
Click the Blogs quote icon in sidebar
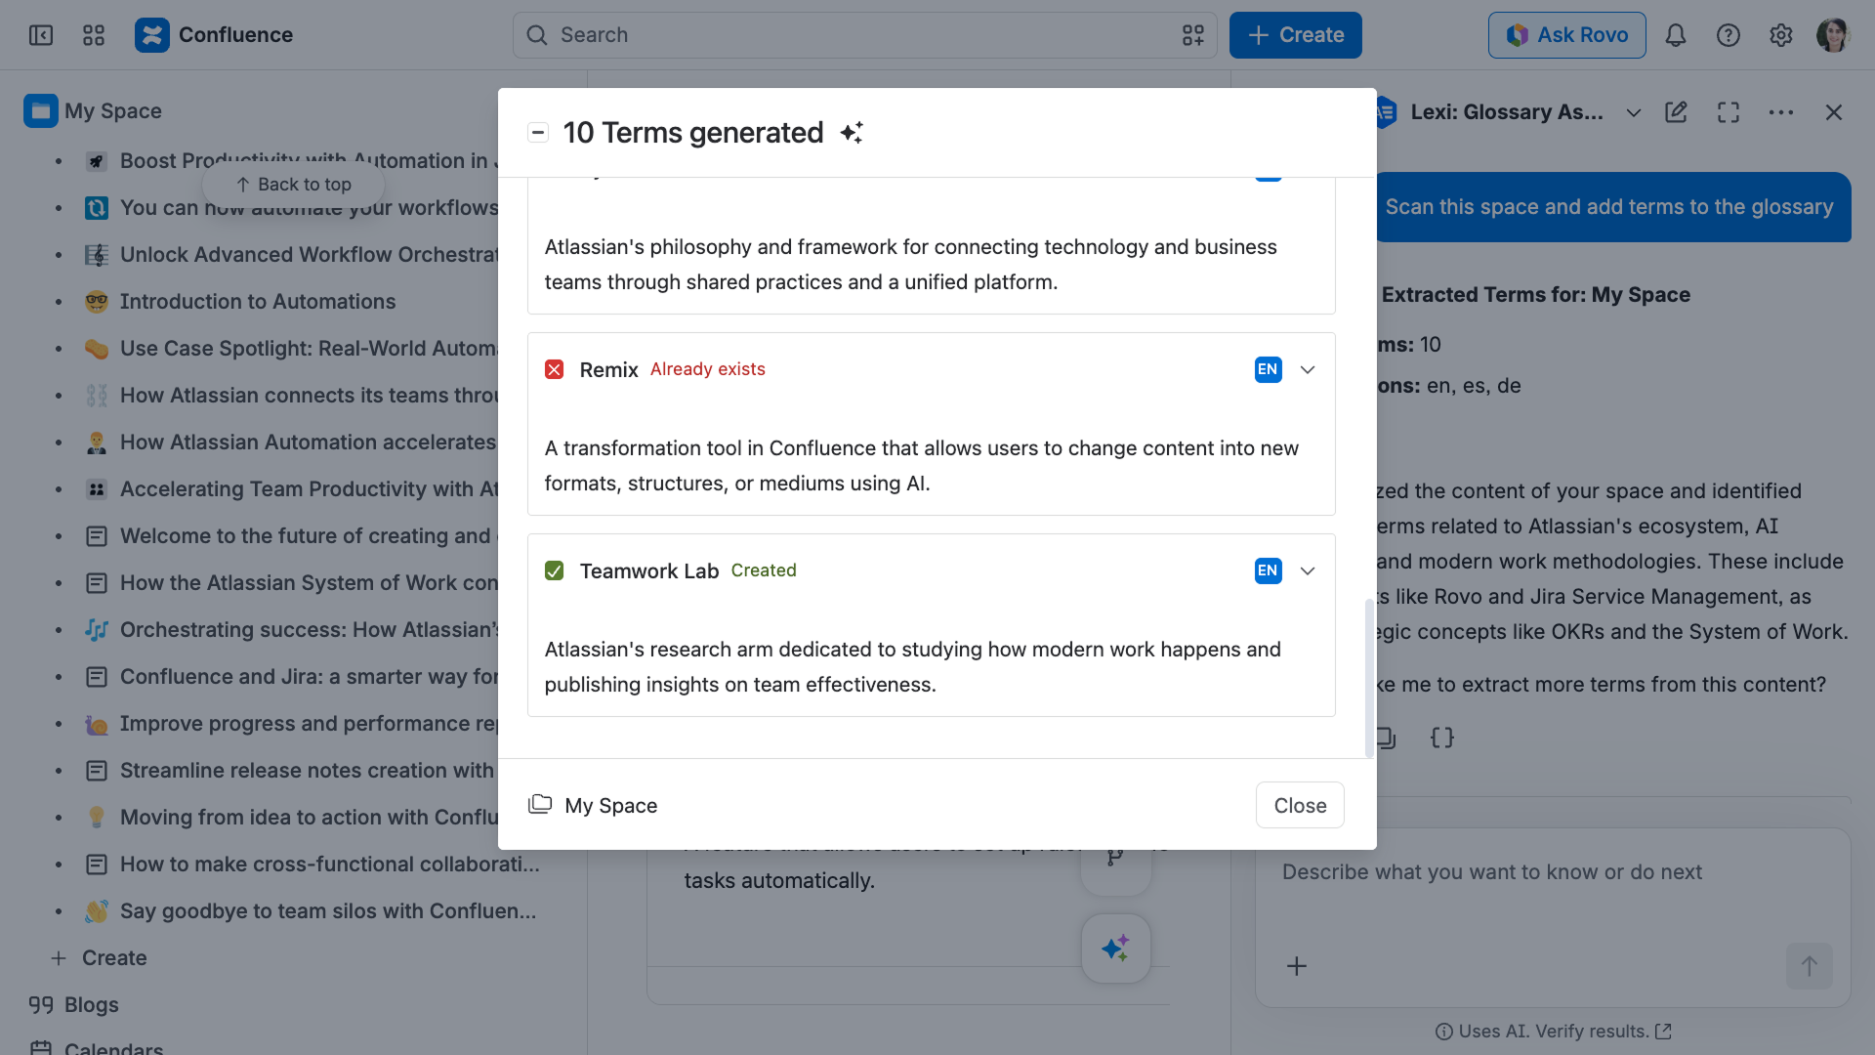coord(41,1005)
